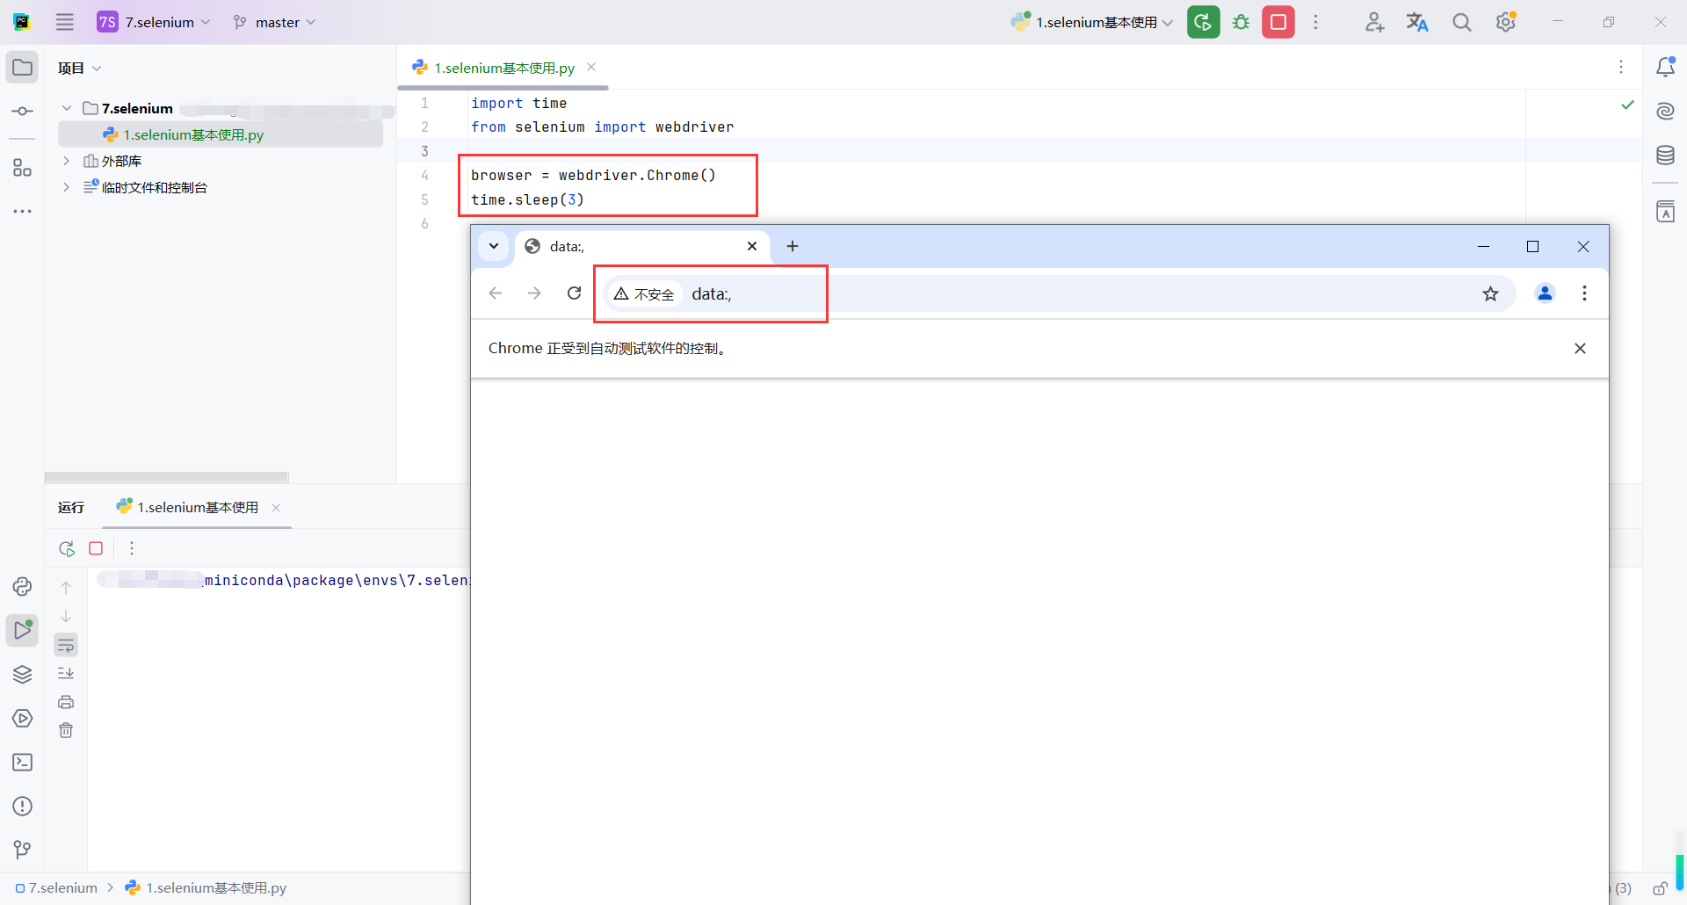This screenshot has width=1687, height=905.
Task: Toggle the read-only lock in the status bar
Action: click(x=1660, y=888)
